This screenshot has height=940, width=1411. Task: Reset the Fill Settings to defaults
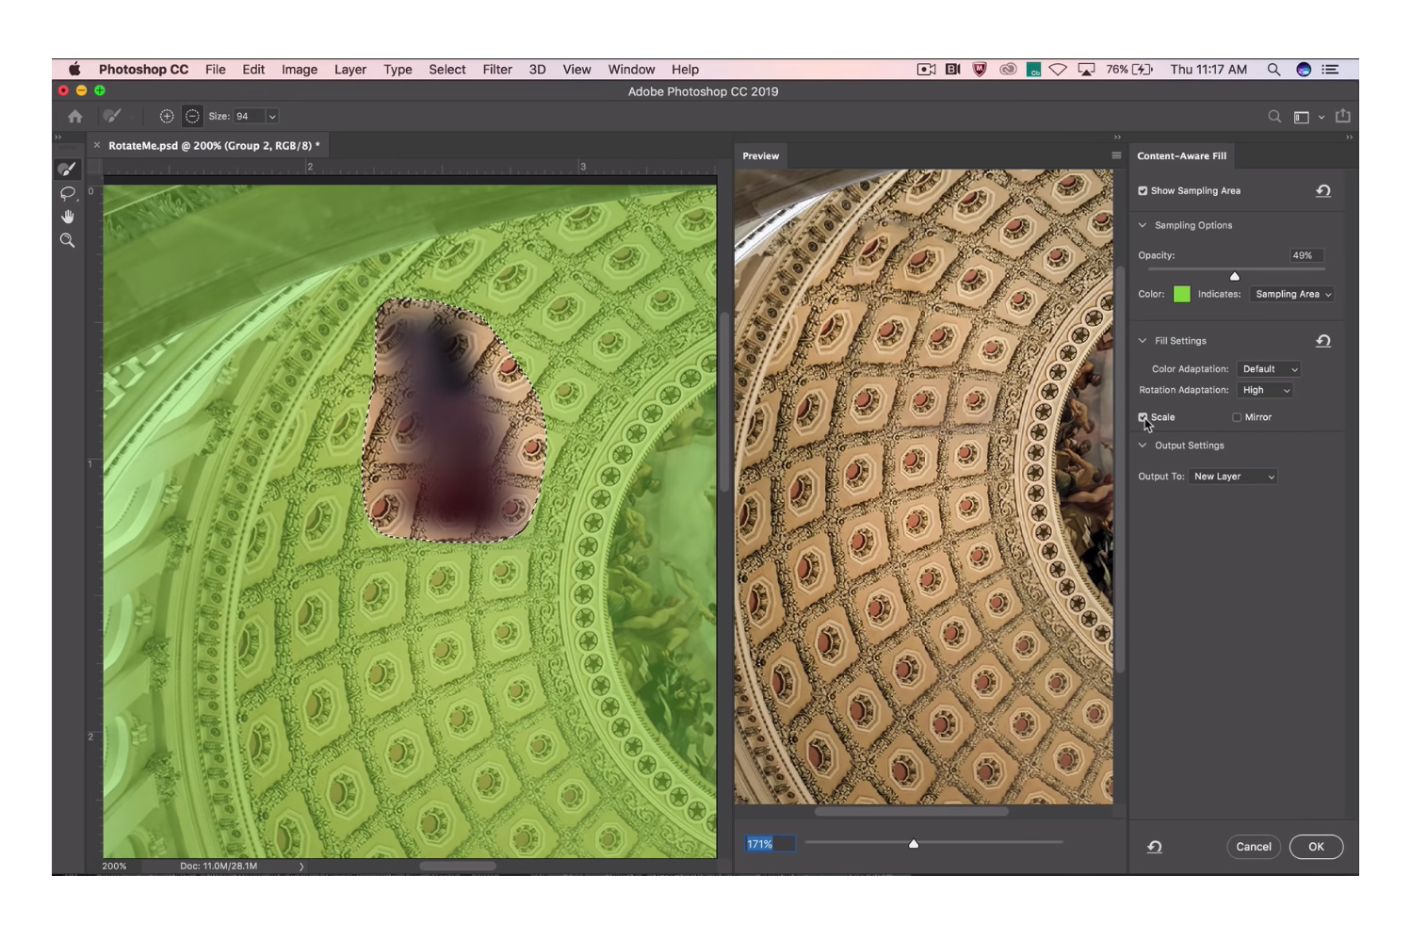pyautogui.click(x=1324, y=341)
